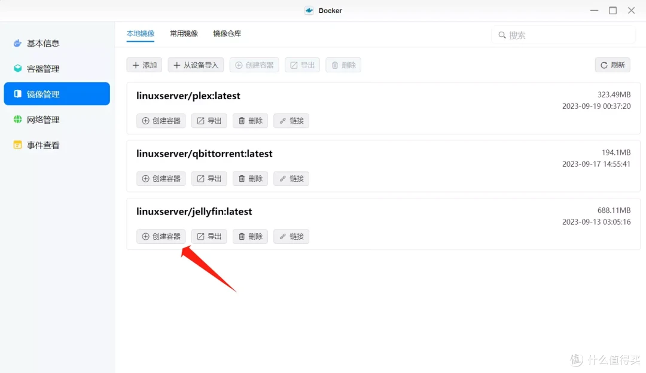Screen dimensions: 646x373
Task: Click the 从设备导入 button
Action: coord(196,65)
